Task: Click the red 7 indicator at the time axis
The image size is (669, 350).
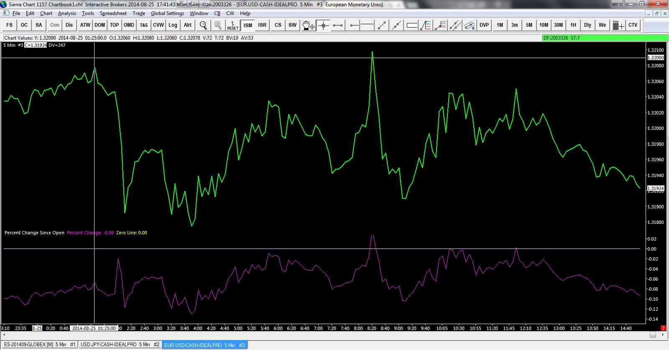Action: [663, 328]
